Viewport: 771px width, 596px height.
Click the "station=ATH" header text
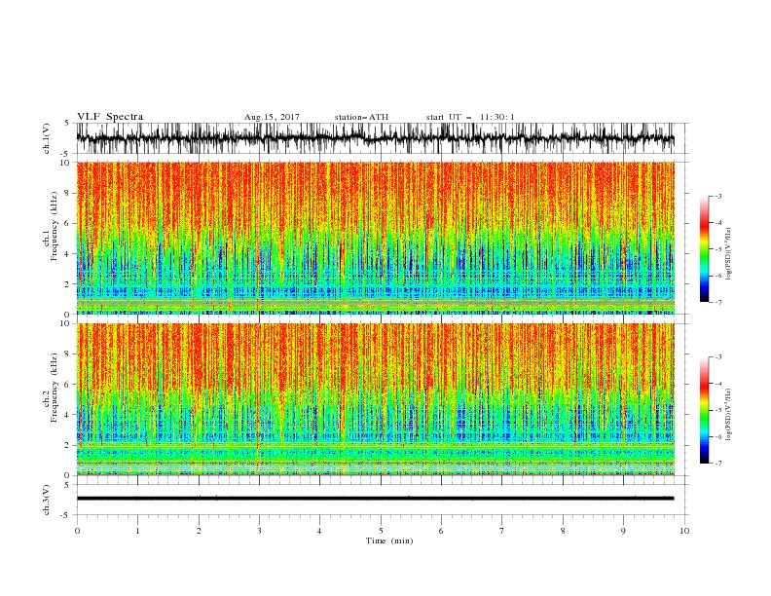click(x=361, y=117)
